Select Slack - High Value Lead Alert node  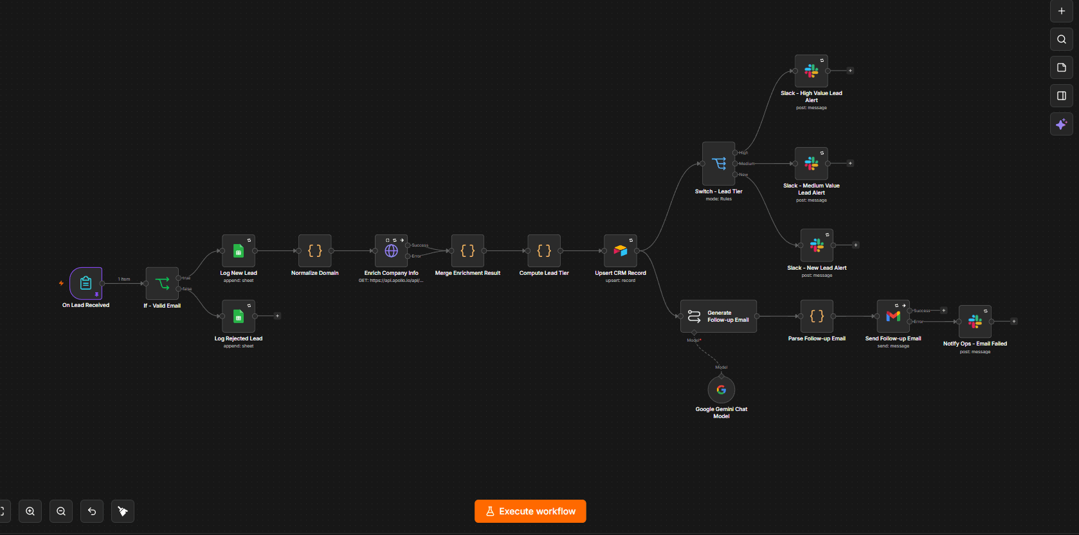(x=812, y=71)
